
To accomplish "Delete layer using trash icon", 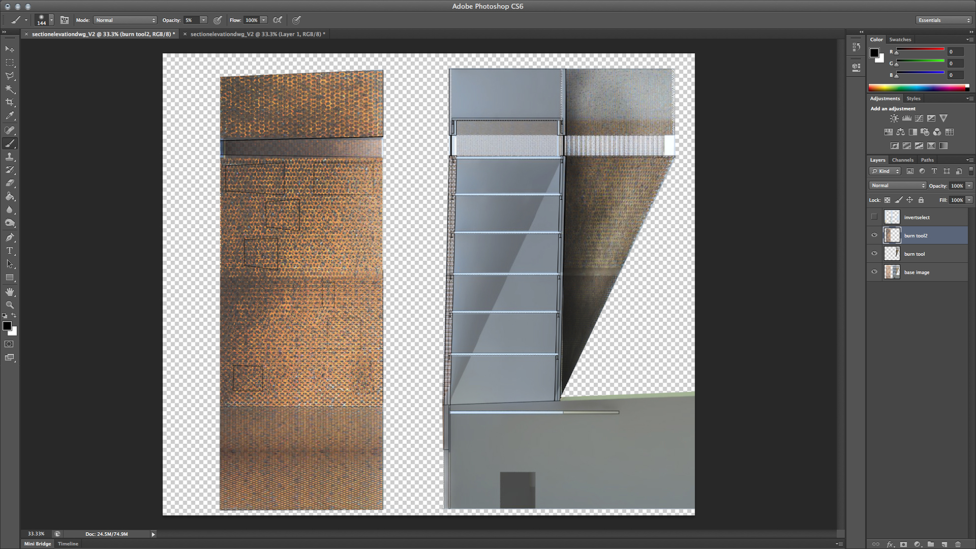I will click(958, 544).
